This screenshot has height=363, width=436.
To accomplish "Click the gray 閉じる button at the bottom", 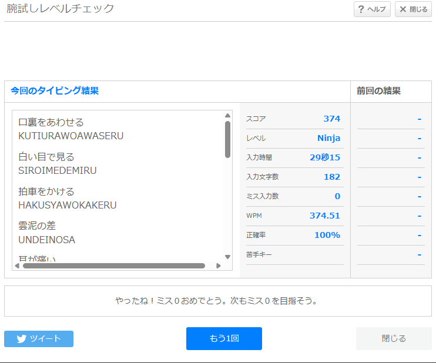I will click(x=394, y=338).
